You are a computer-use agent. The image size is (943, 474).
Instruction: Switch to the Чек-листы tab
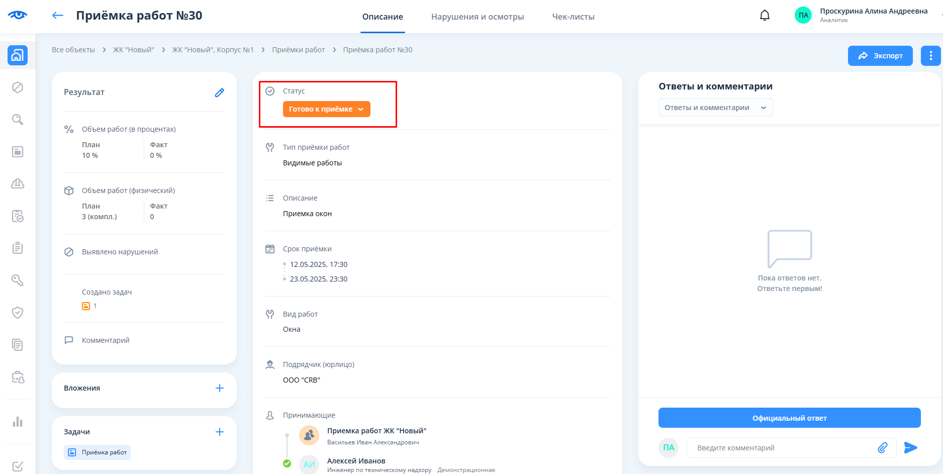pos(573,17)
